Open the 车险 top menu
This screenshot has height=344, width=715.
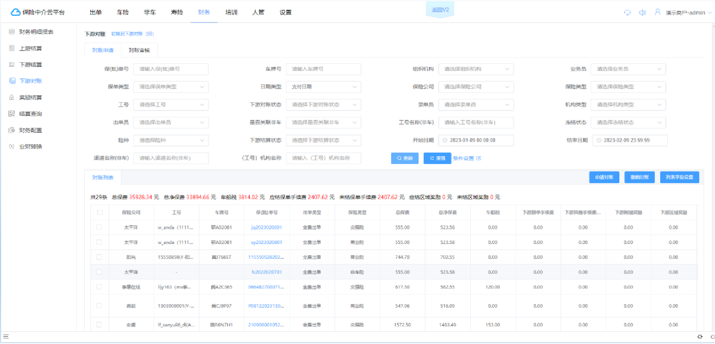pos(123,12)
